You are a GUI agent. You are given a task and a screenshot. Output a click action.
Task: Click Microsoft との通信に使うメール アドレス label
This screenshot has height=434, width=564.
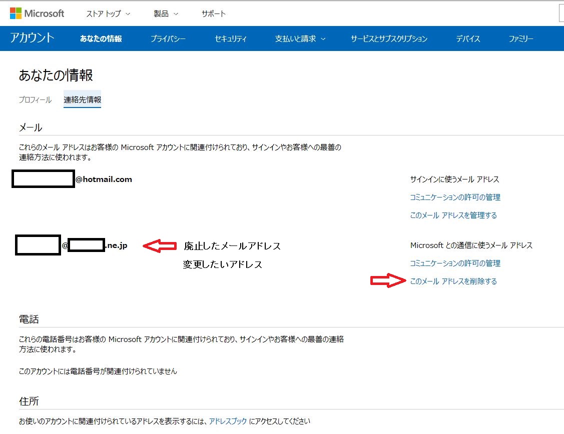(x=471, y=245)
